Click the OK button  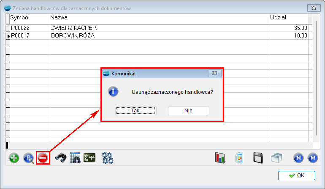click(297, 176)
